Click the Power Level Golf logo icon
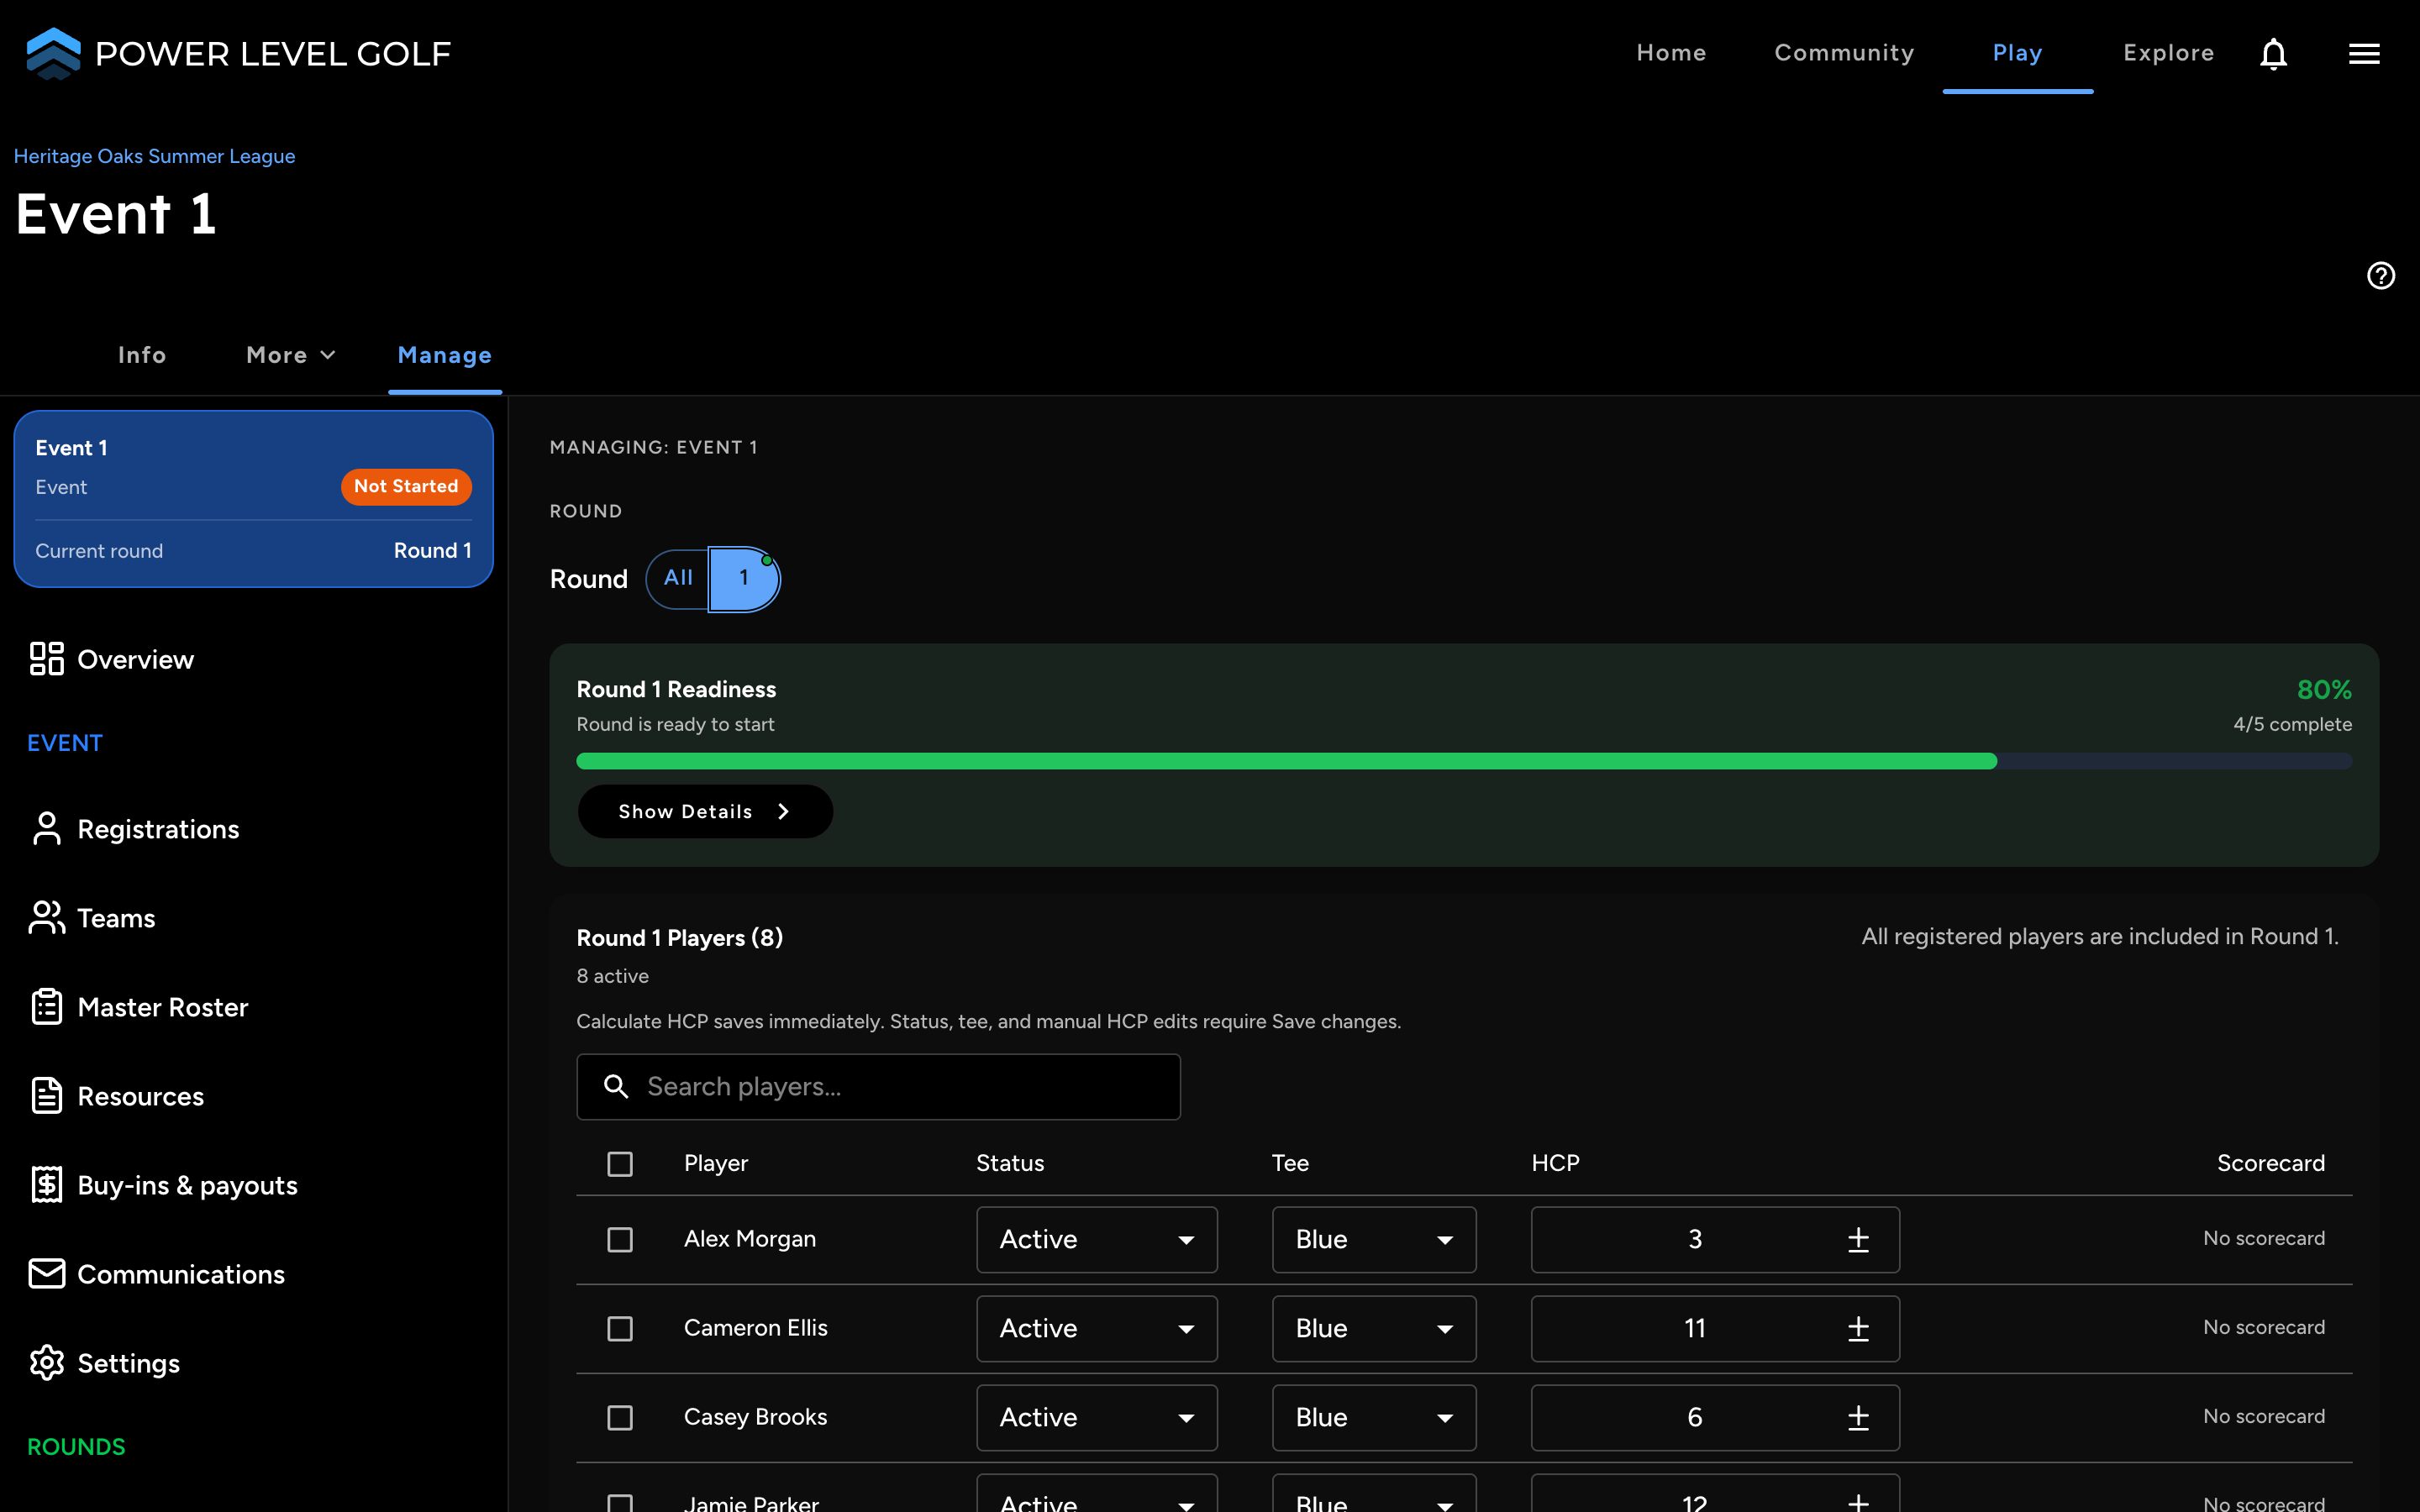The image size is (2420, 1512). pos(53,53)
